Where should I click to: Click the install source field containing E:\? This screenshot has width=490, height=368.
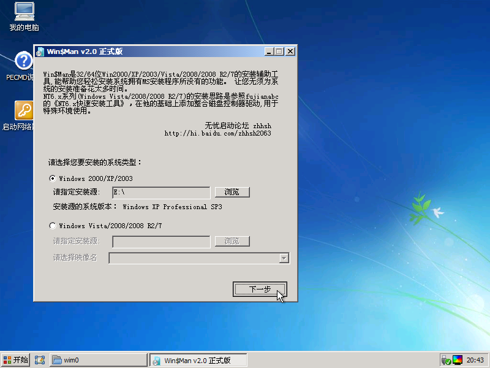tap(161, 193)
